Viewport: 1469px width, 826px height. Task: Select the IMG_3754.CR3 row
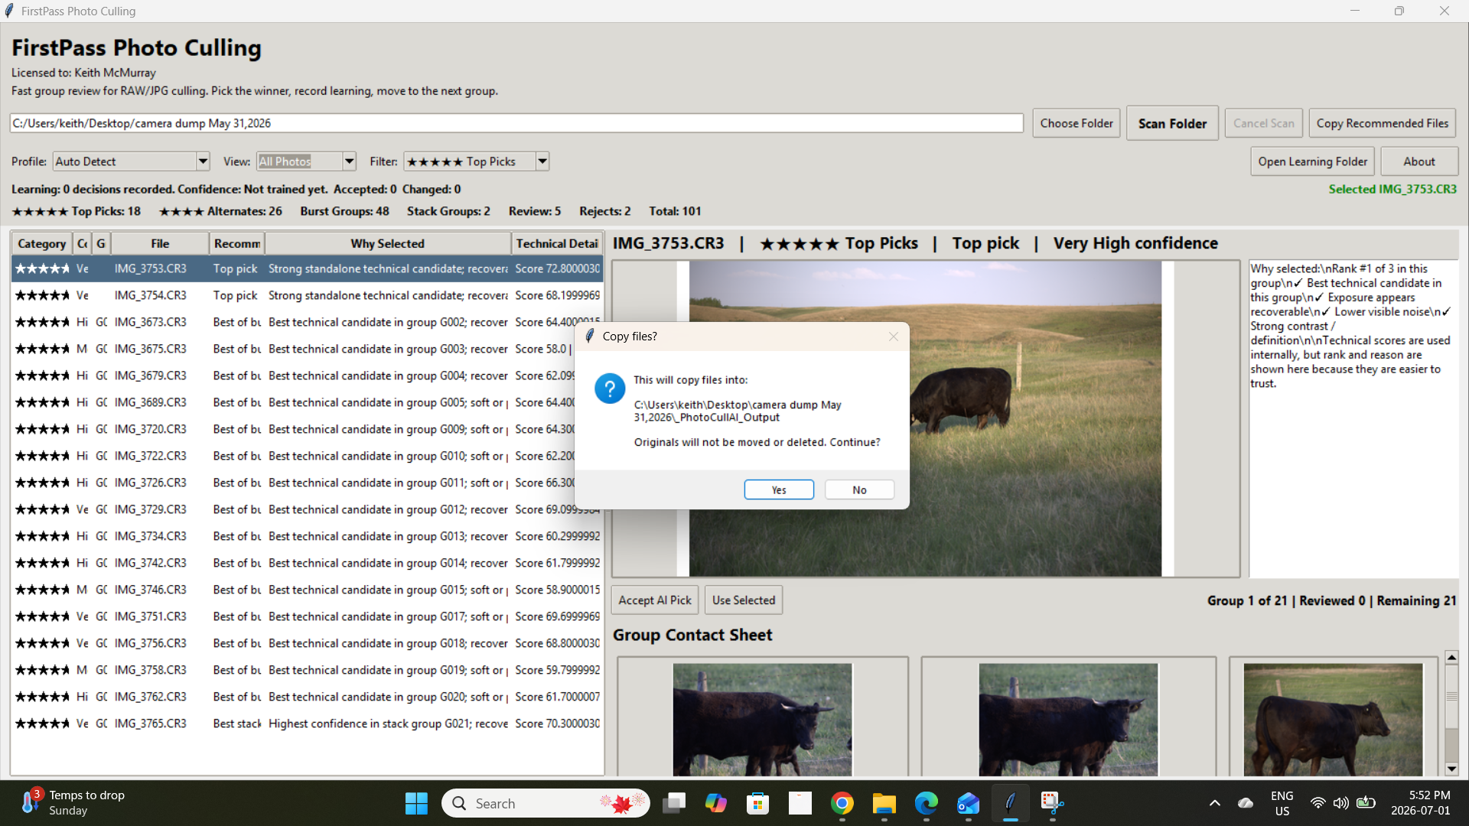pyautogui.click(x=308, y=295)
